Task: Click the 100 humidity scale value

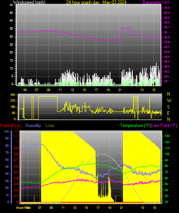Action: (6, 132)
